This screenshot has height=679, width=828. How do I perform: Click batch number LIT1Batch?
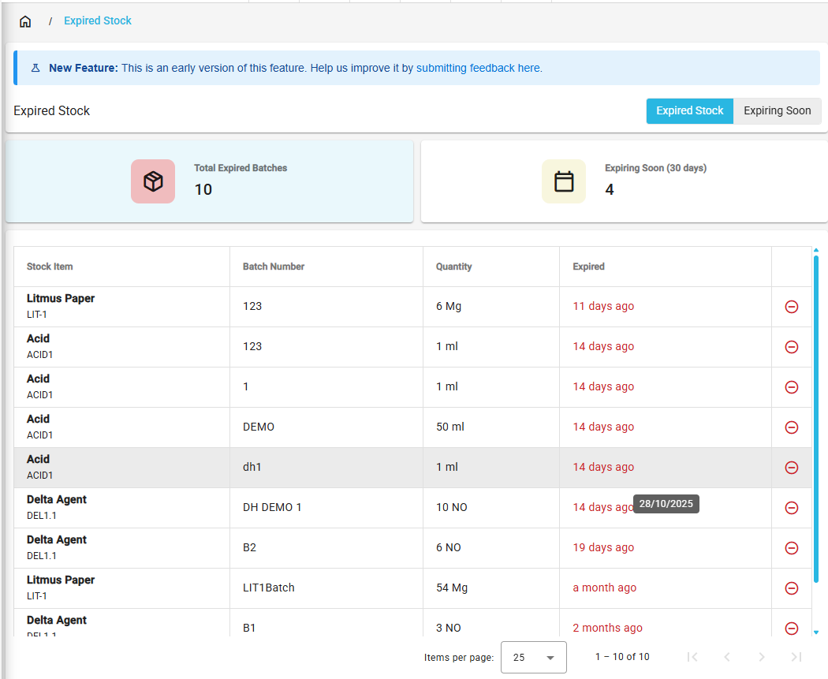click(269, 588)
